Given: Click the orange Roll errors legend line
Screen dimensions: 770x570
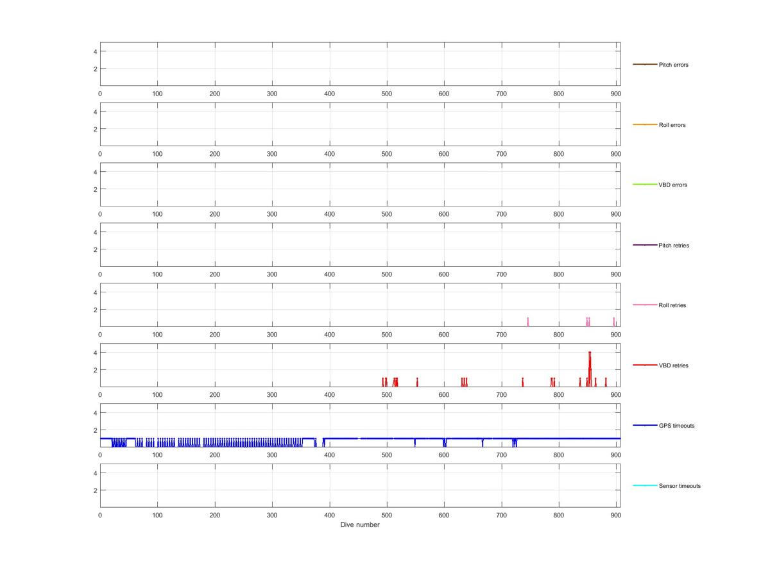Looking at the screenshot, I should tap(645, 125).
